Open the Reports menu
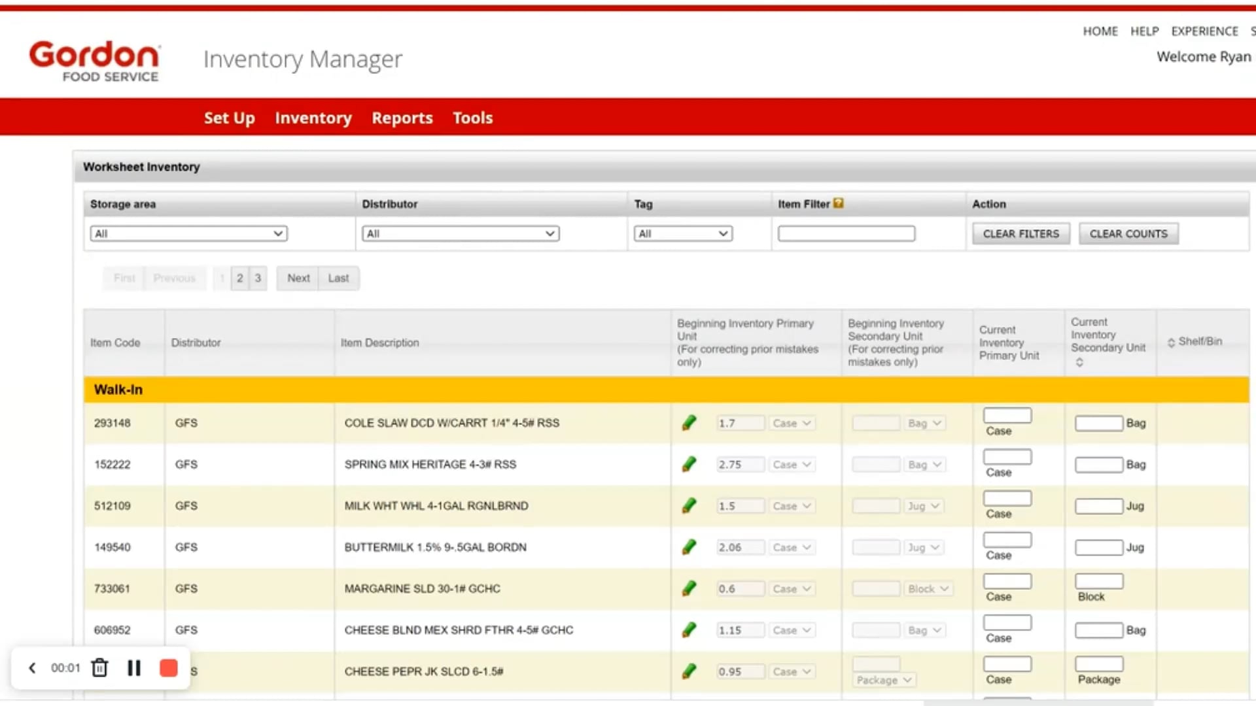 pyautogui.click(x=402, y=118)
